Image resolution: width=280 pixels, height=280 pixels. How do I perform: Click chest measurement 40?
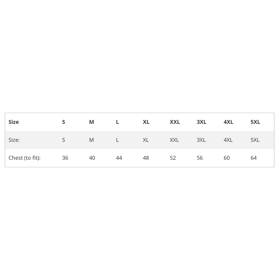[x=92, y=158]
